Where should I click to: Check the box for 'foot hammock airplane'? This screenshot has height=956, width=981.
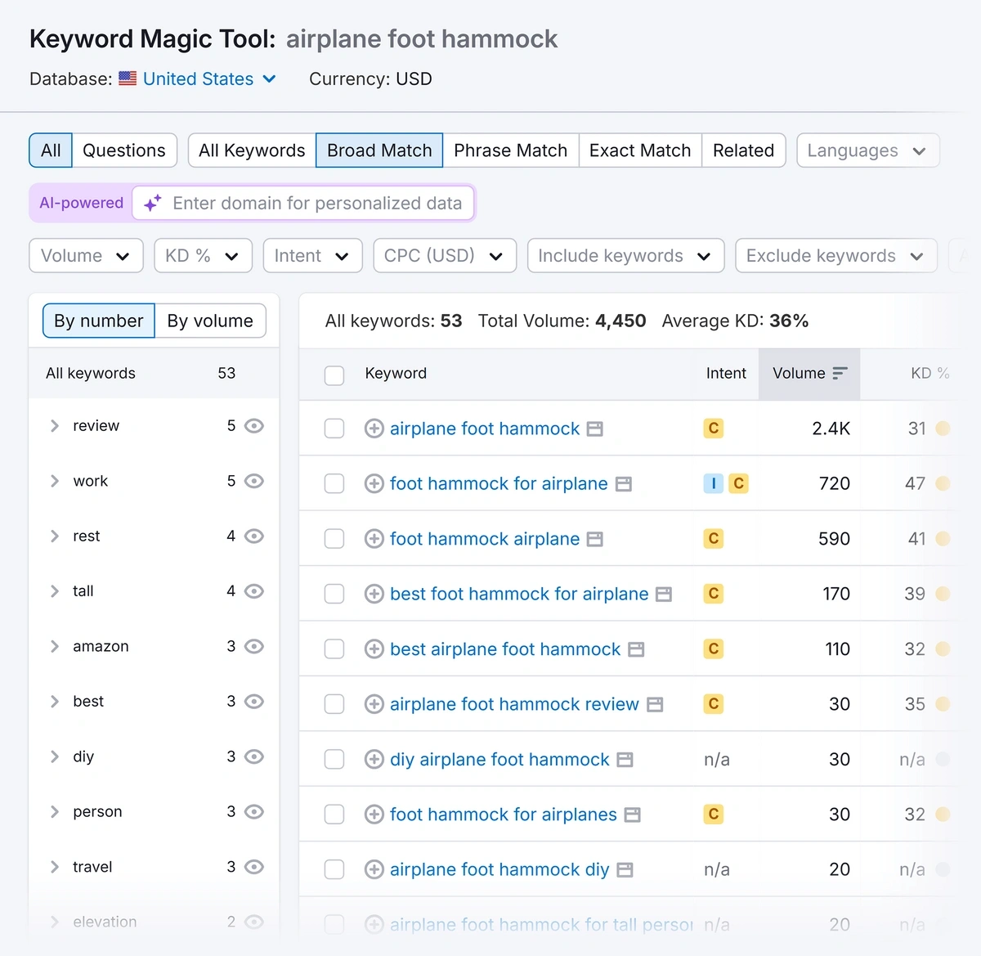pyautogui.click(x=334, y=539)
